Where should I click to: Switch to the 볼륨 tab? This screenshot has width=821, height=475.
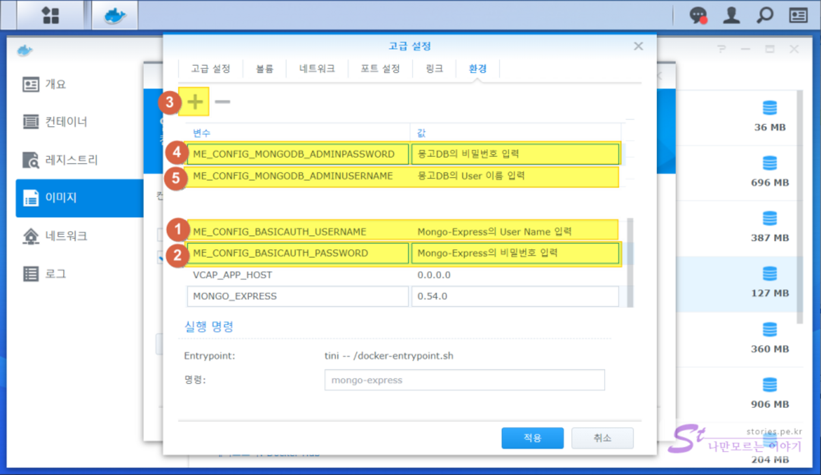pyautogui.click(x=264, y=68)
